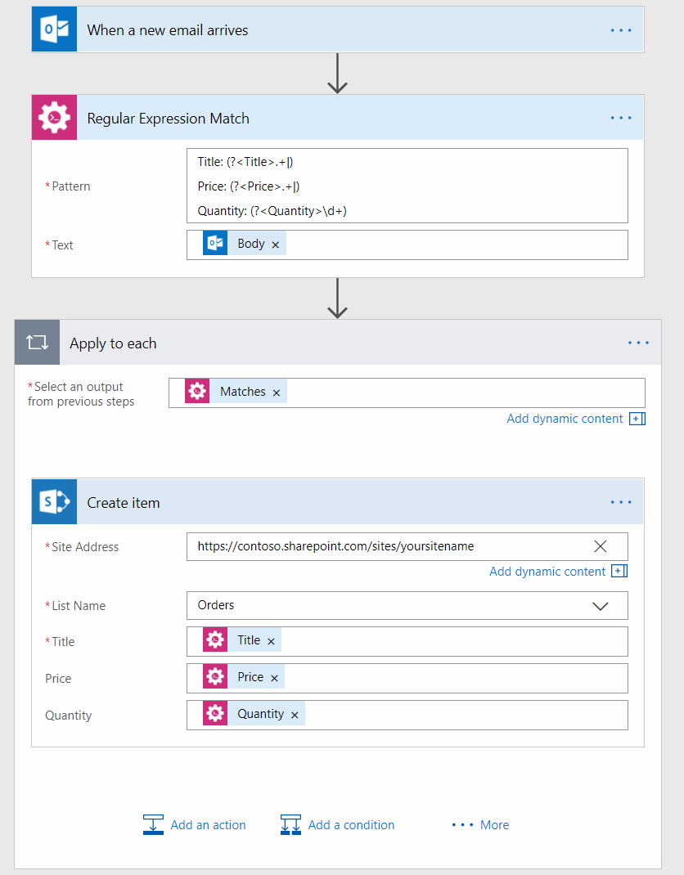Click Add an action
This screenshot has width=684, height=875.
207,825
